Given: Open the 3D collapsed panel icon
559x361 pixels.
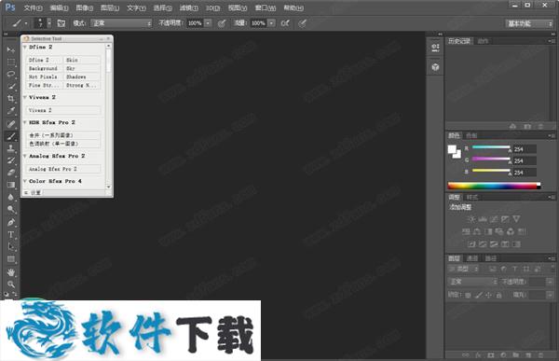Looking at the screenshot, I should tap(435, 67).
